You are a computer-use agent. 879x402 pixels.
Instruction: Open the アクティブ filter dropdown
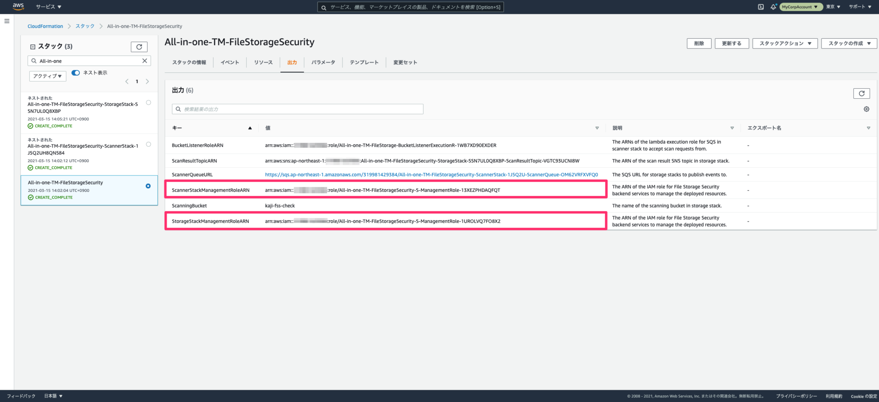tap(47, 76)
